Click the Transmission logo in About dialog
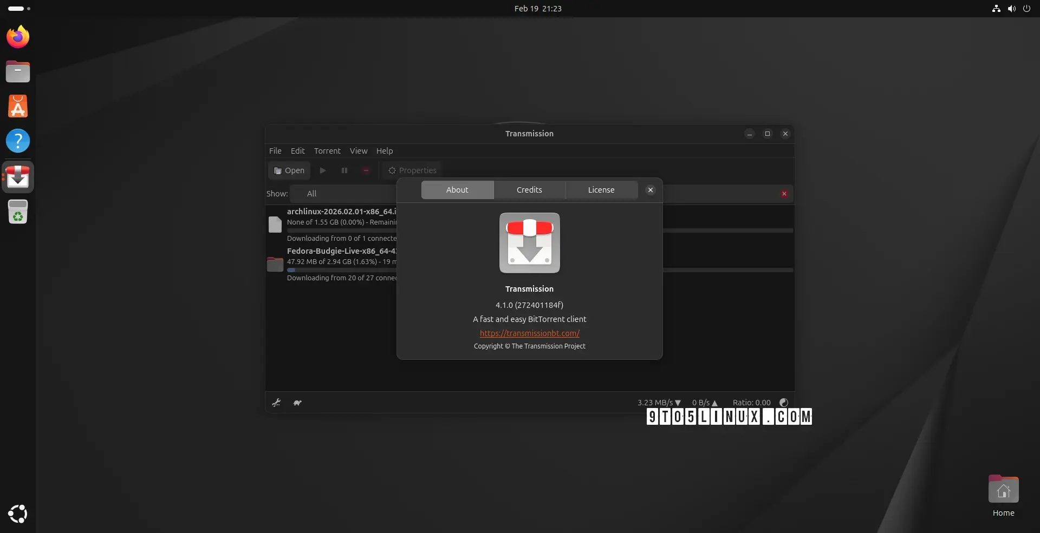 click(x=529, y=243)
